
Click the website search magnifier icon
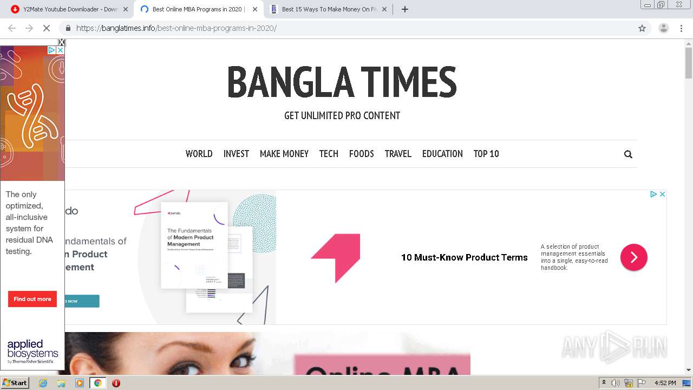click(x=628, y=154)
